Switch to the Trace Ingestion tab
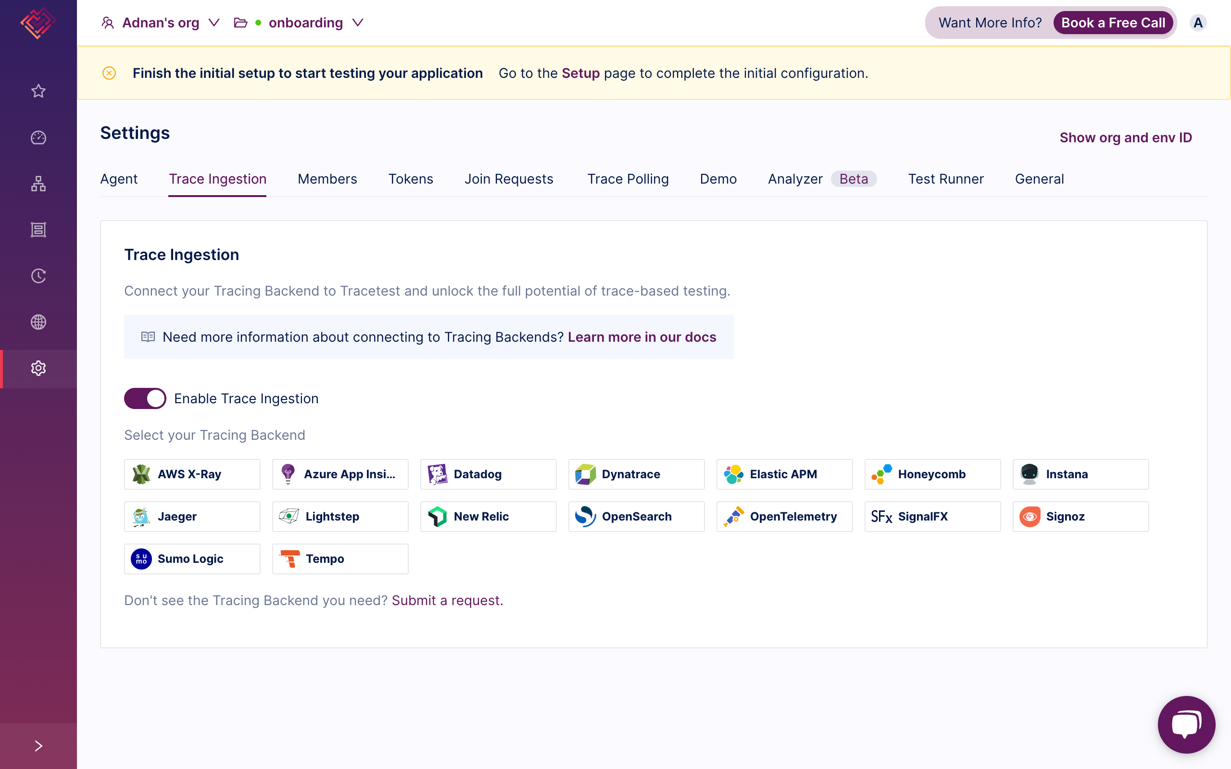The image size is (1231, 769). coord(218,179)
